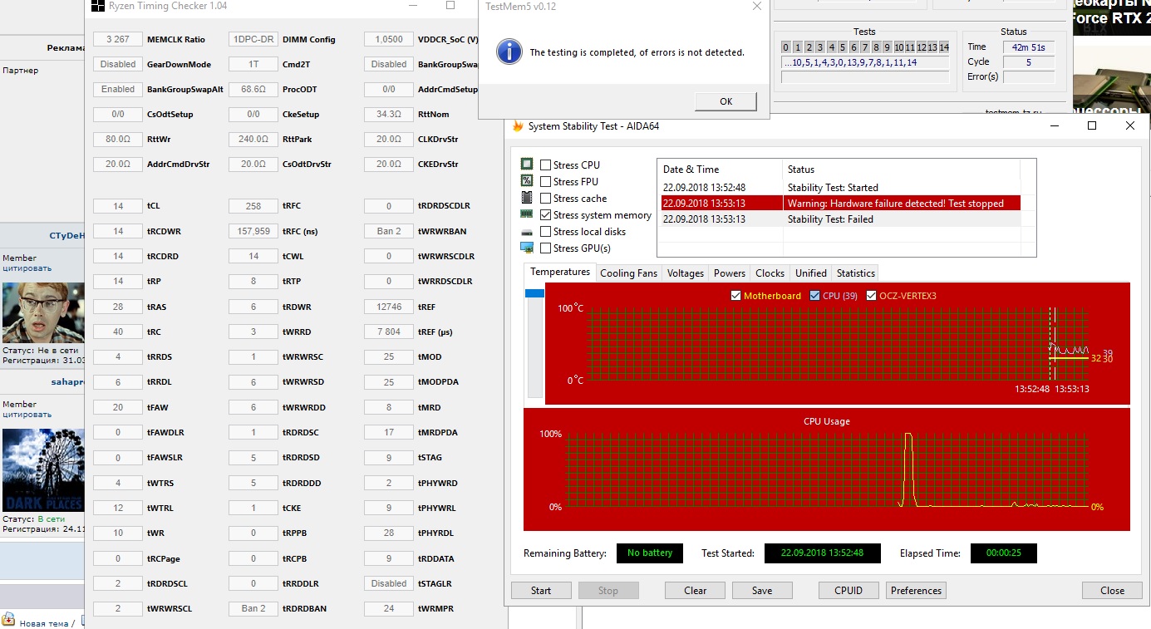Click the tREF (µs) field showing 7 804
Viewport: 1151px width, 629px height.
(x=389, y=332)
